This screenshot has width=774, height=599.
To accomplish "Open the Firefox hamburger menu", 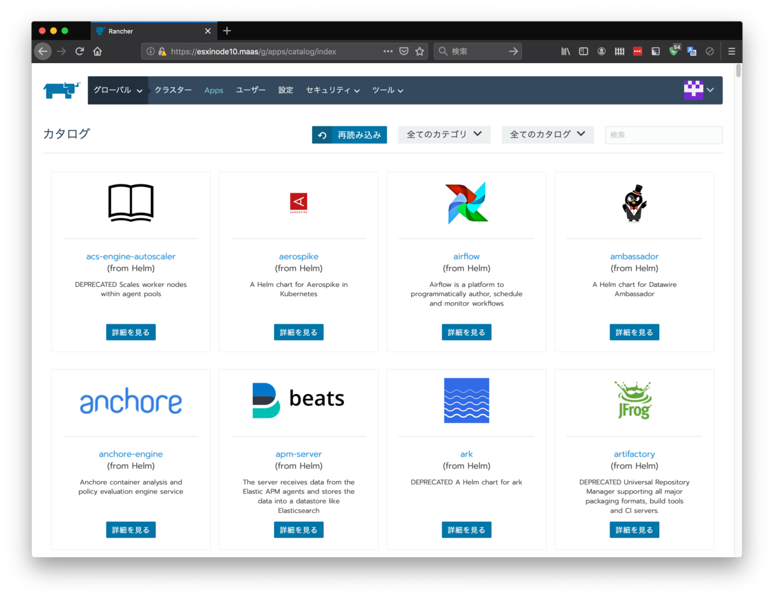I will click(731, 52).
